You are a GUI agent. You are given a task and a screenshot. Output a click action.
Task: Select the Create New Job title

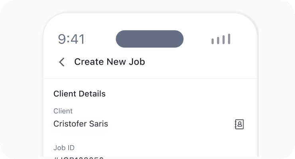click(x=110, y=62)
